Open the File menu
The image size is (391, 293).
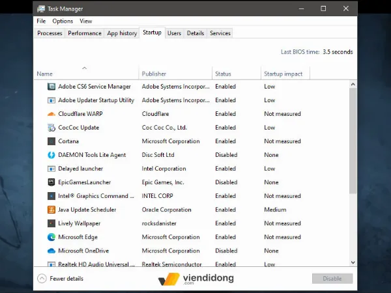41,21
